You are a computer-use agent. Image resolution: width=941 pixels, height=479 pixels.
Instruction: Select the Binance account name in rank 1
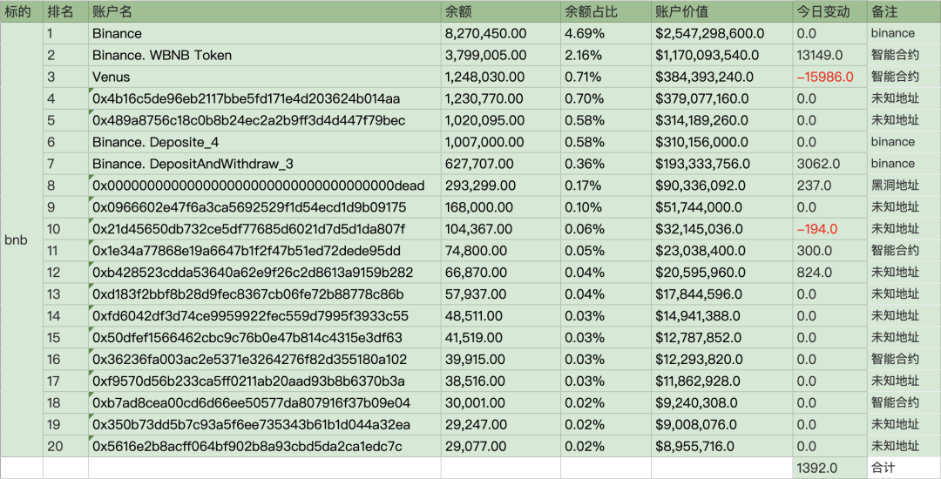click(x=264, y=34)
